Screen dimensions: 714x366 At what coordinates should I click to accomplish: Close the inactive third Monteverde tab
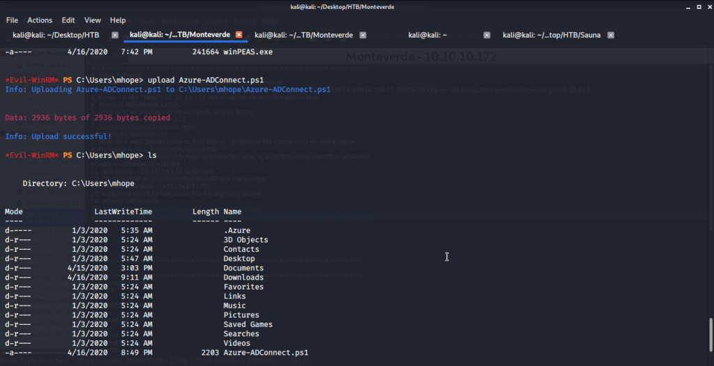point(363,35)
